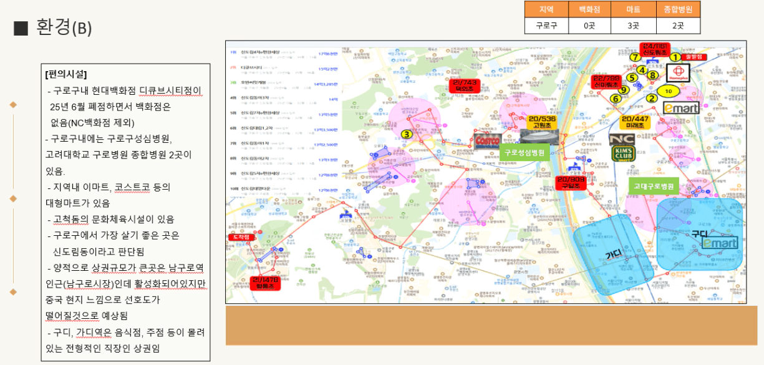Click yellow marker number 7
Screen dimensions: 764x365
click(x=634, y=57)
